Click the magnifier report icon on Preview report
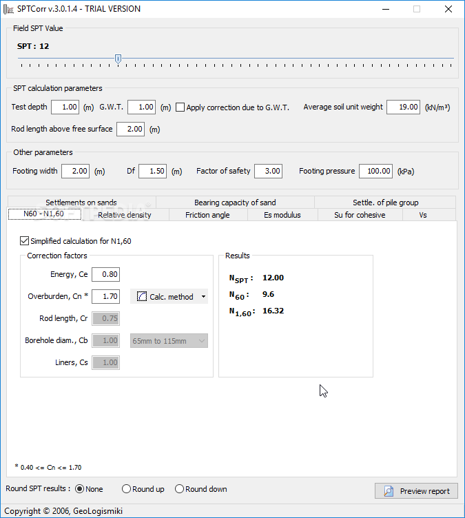 click(389, 491)
